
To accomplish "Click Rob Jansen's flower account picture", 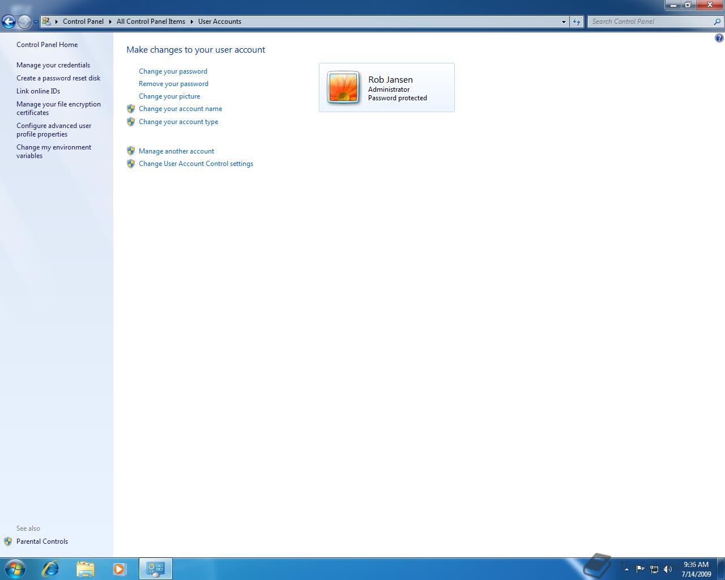I will (343, 88).
